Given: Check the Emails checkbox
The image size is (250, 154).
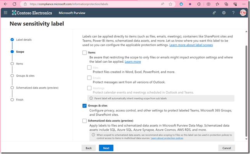Looking at the screenshot, I should click(89, 78).
